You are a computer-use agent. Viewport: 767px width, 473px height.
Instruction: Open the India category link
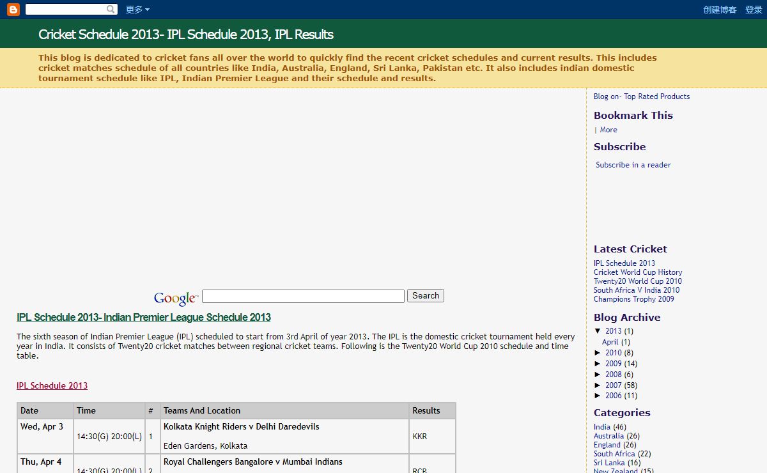click(x=602, y=427)
